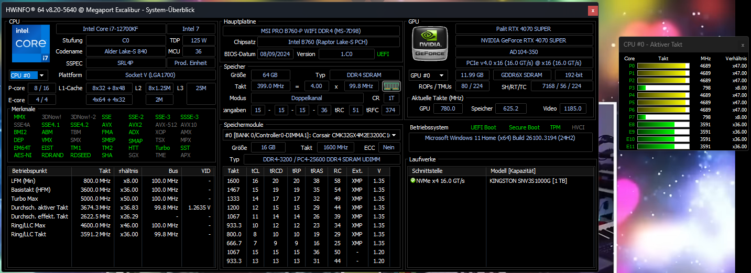Click the GPU memory type GDDR6X SDRAM
751x273 pixels.
522,75
